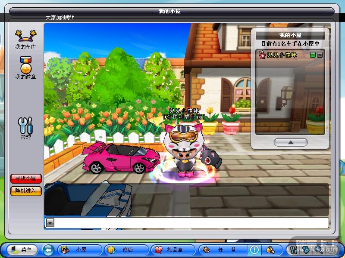Screen dimensions: 345x258
Task: Click the blue paw-print icon in bottom bar
Action: click(x=306, y=250)
